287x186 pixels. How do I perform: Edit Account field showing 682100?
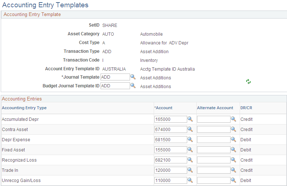[170, 160]
